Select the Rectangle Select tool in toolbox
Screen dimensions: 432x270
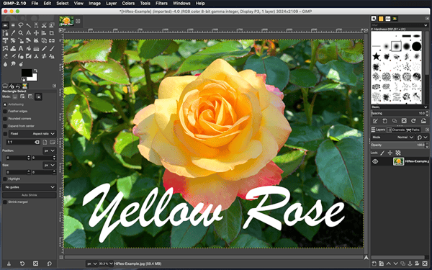click(5, 25)
